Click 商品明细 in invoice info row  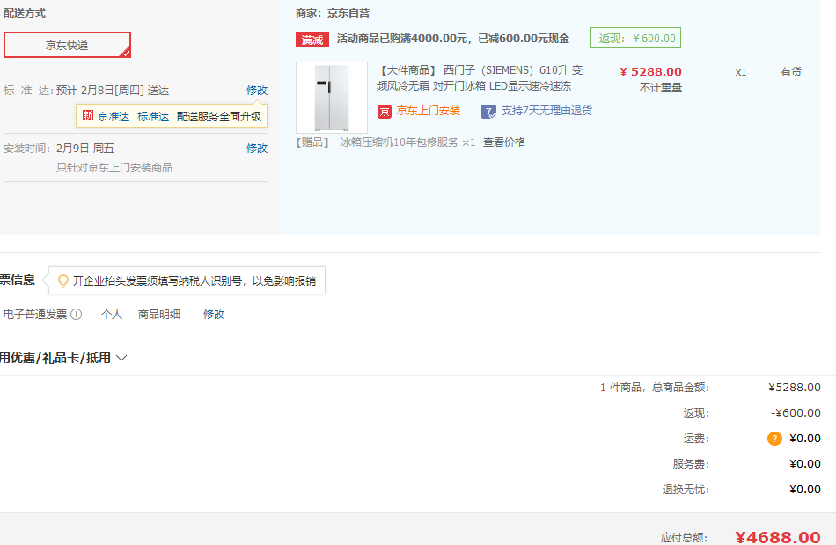[159, 315]
